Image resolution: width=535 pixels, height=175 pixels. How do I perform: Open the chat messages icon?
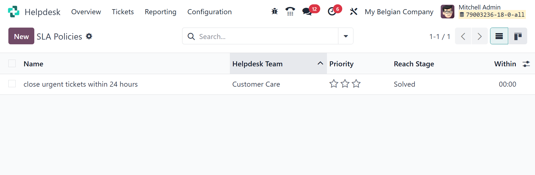[307, 11]
